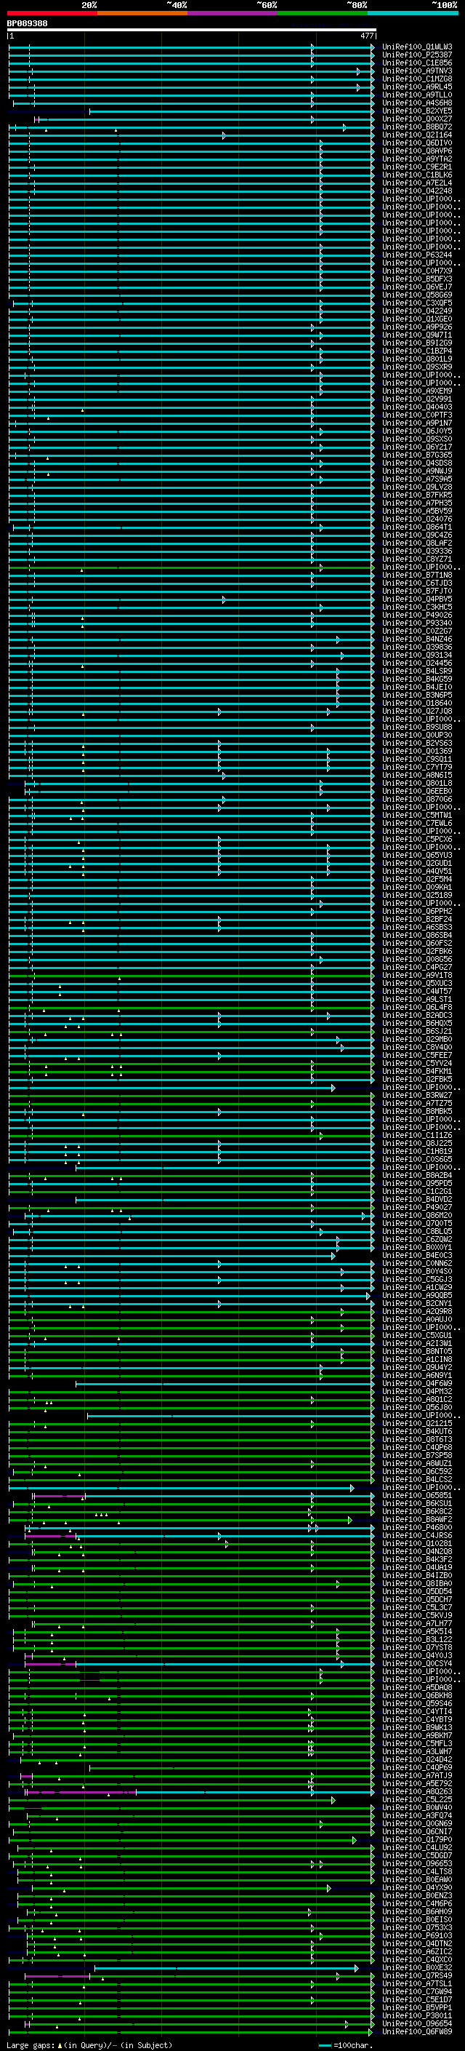Select the hit UniRef100_B4E0C3

click(417, 1255)
